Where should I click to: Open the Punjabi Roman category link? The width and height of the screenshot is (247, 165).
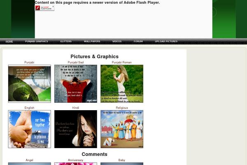click(x=121, y=62)
